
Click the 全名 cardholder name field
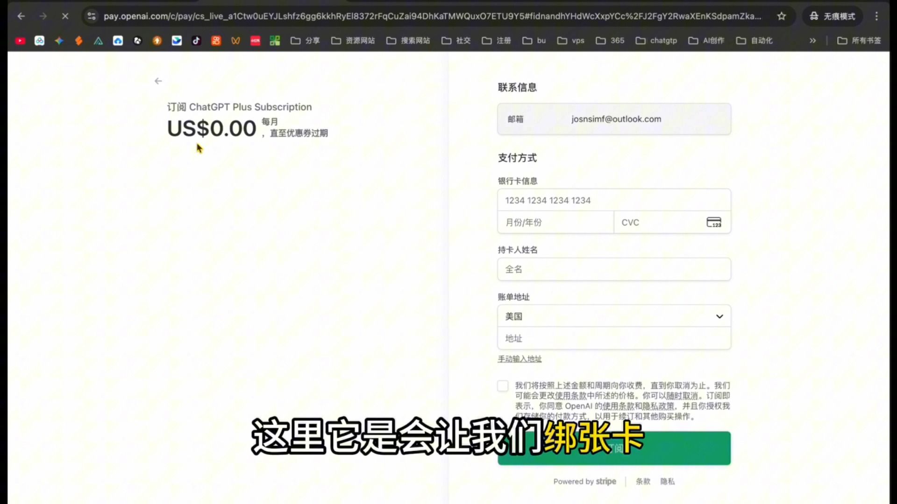pos(614,269)
